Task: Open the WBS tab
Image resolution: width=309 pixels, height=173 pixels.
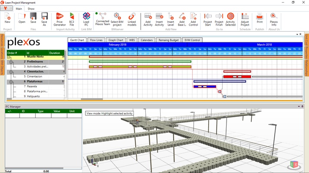Action: pos(132,40)
